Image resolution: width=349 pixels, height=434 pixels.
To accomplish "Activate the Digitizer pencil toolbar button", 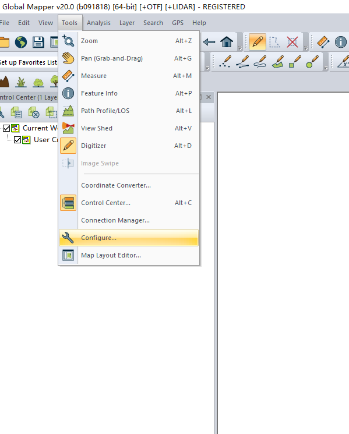I will click(x=258, y=42).
